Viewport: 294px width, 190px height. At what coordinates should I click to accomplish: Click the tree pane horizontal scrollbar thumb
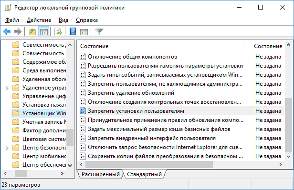click(21, 174)
